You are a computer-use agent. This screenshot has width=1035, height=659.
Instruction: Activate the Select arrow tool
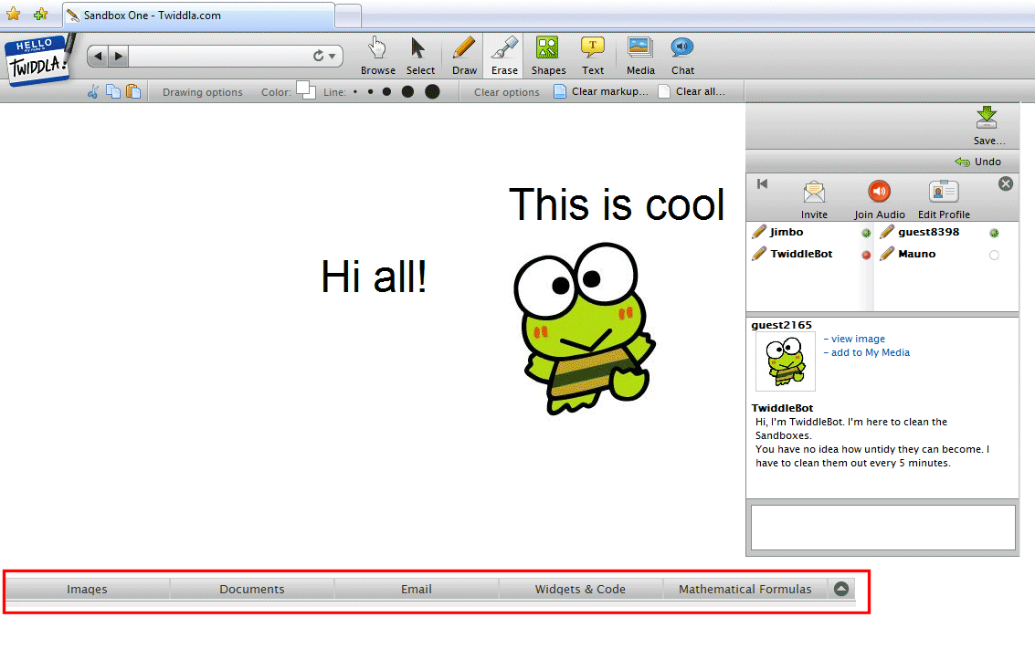tap(420, 56)
